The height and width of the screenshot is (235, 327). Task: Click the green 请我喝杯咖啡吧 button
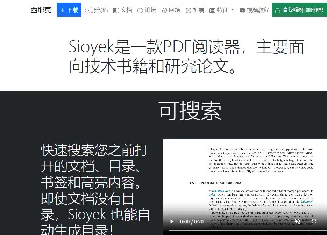point(299,10)
